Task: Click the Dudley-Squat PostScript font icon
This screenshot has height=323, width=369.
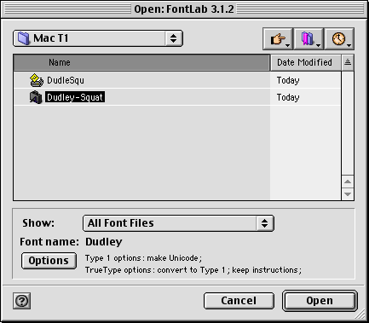Action: pyautogui.click(x=36, y=97)
